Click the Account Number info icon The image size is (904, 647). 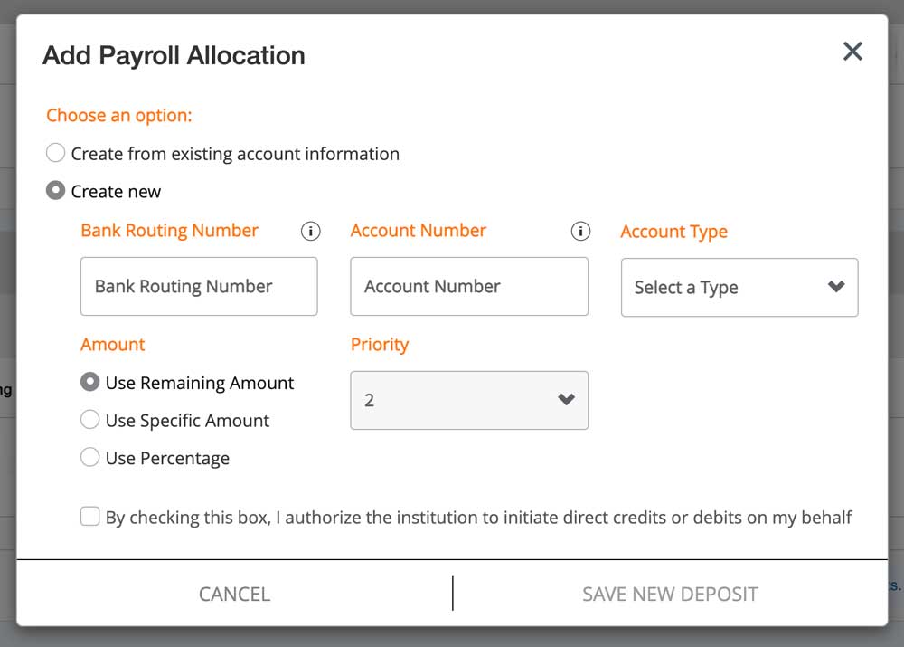pyautogui.click(x=580, y=231)
